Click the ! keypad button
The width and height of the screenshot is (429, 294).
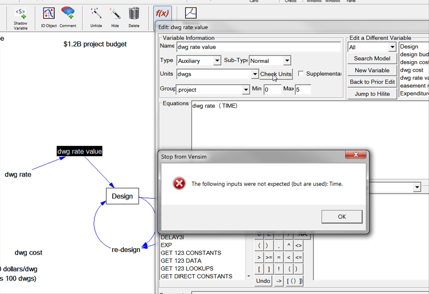tap(279, 269)
